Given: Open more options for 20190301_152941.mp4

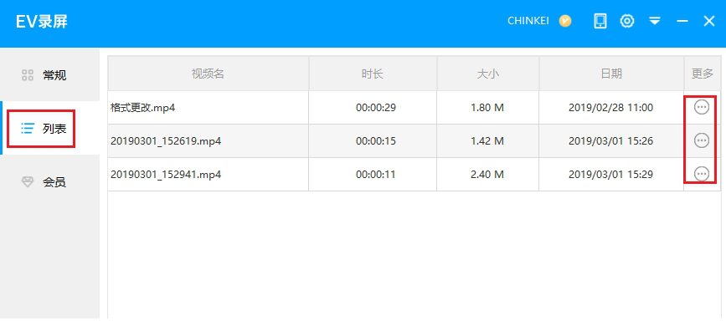Looking at the screenshot, I should [x=702, y=174].
